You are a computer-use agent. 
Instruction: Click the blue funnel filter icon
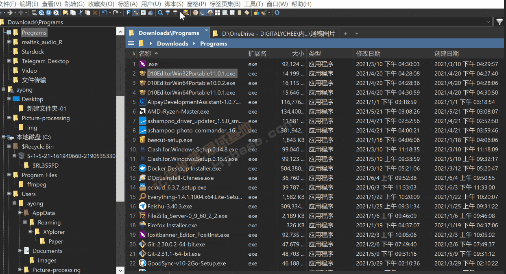(168, 13)
